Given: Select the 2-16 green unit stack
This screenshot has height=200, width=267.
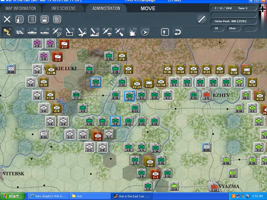Looking at the screenshot, I should coord(155,148).
